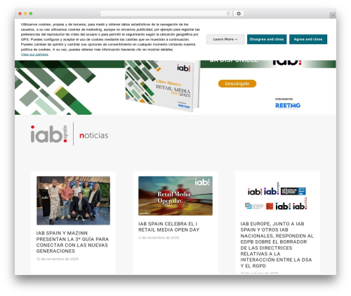Viewport: 351px width, 296px height.
Task: Click the Learn More button
Action: coord(225,39)
